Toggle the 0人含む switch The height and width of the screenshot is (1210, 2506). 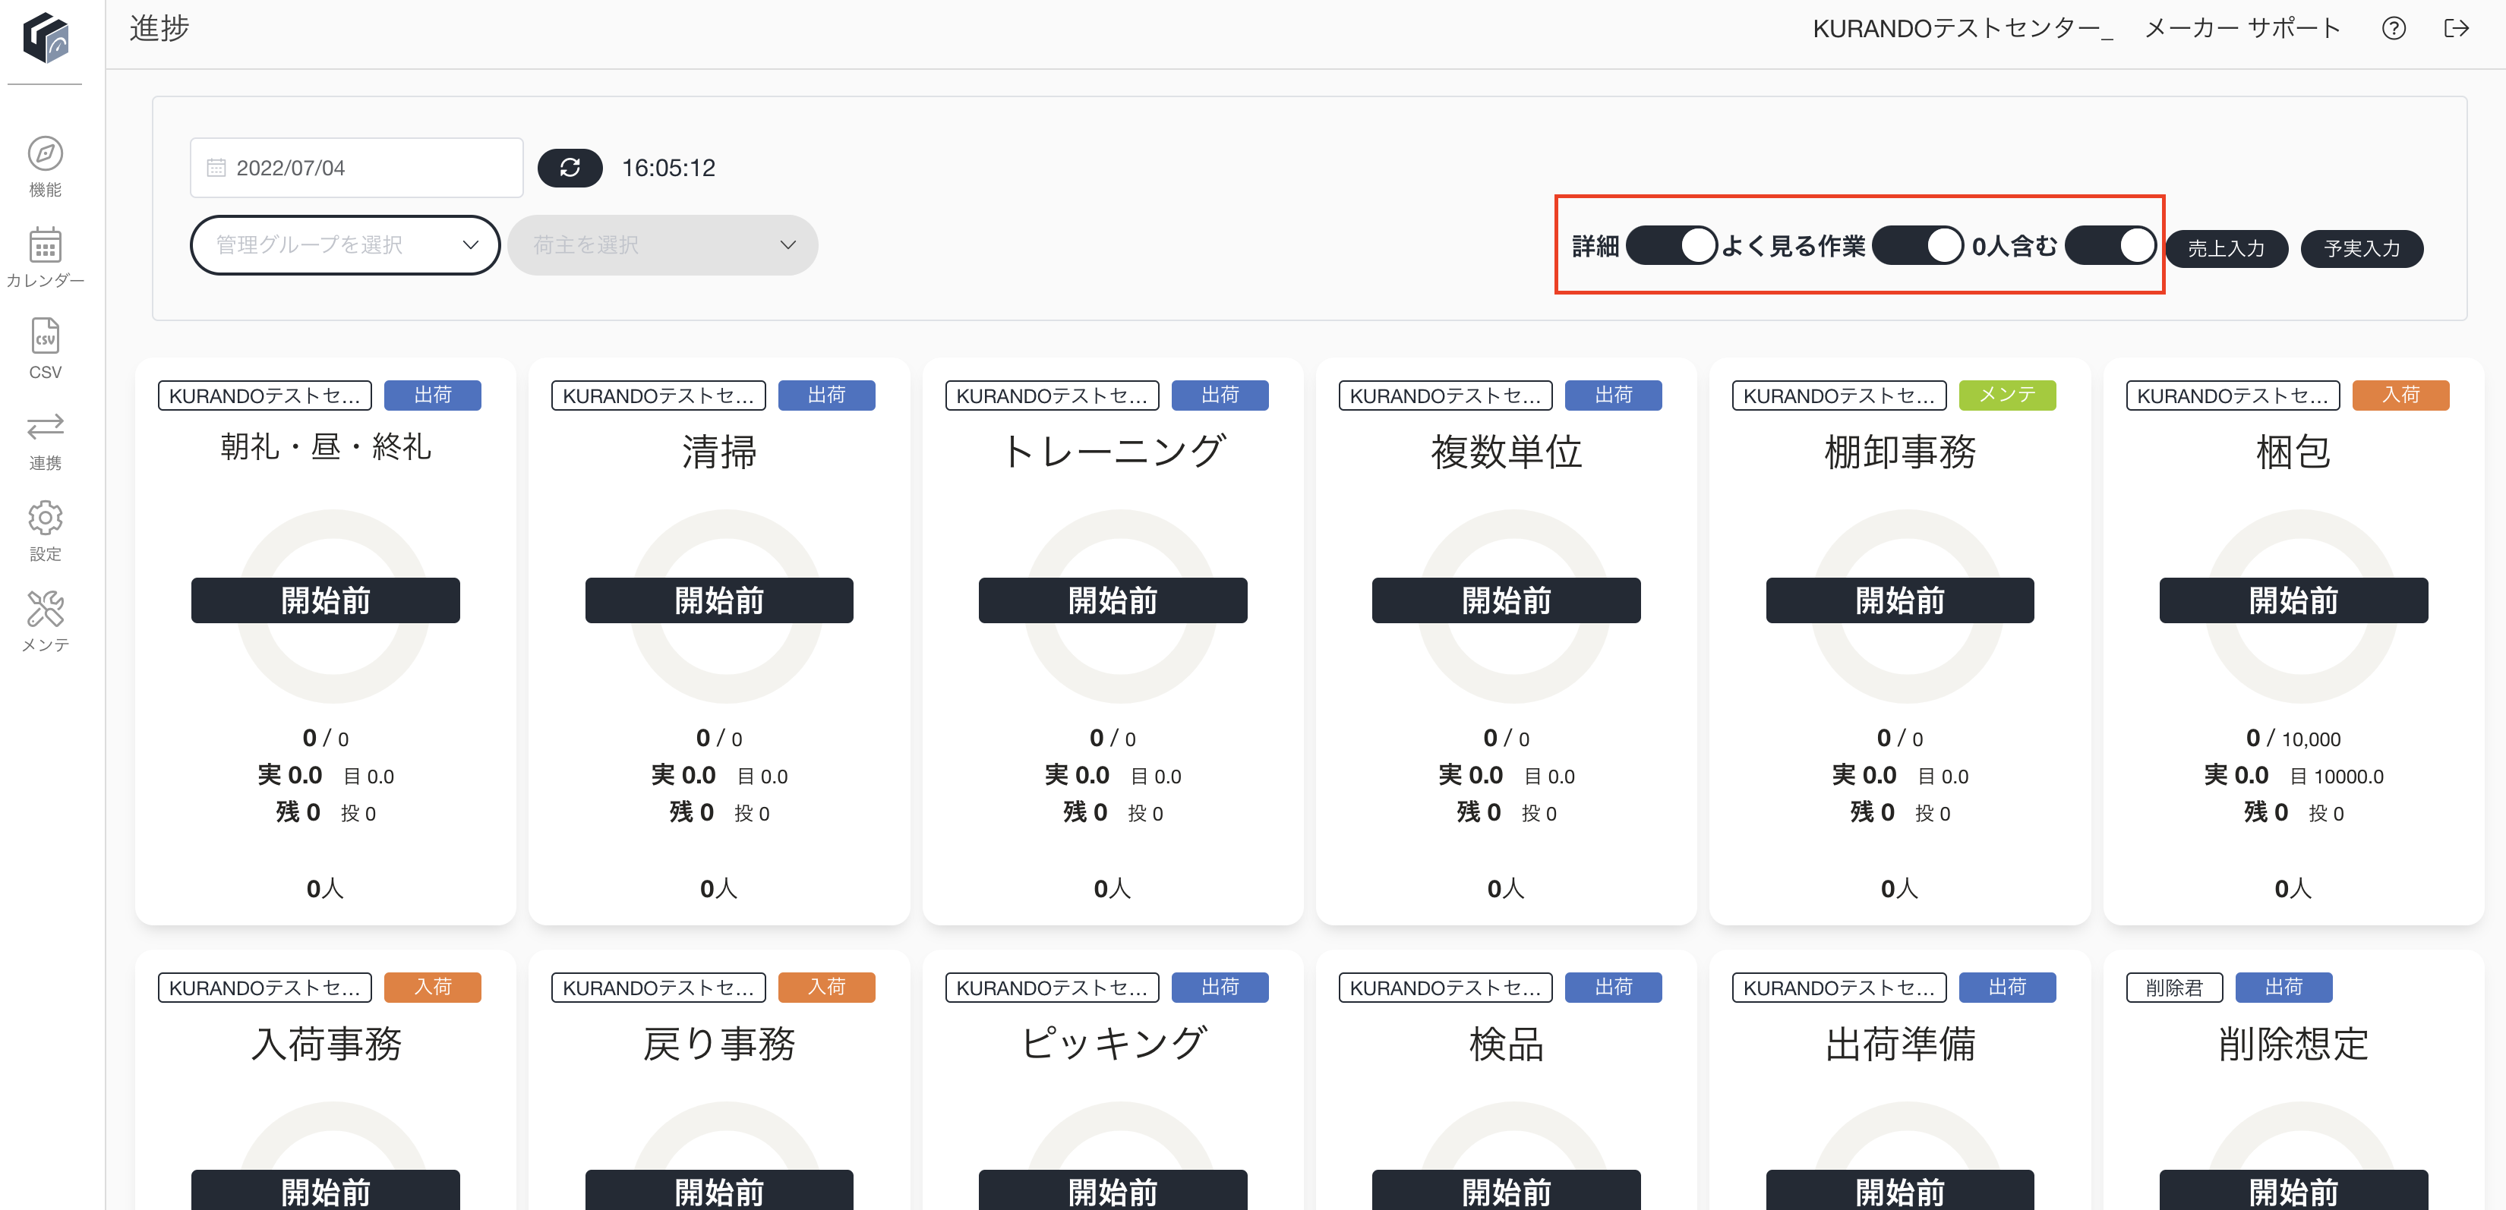[2110, 245]
